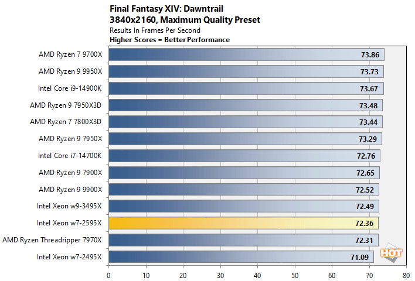
Task: Click the 73.67 score value
Action: coord(369,88)
